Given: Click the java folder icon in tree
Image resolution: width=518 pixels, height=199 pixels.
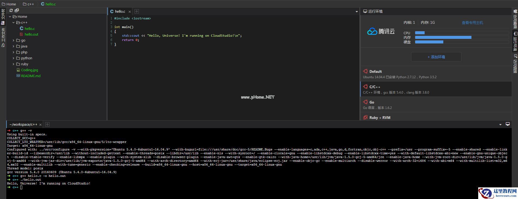Looking at the screenshot, I should 18,46.
